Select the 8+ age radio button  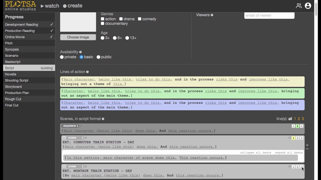tap(115, 38)
